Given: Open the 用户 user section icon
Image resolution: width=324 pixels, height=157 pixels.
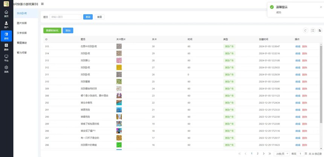Looking at the screenshot, I should pos(6,25).
